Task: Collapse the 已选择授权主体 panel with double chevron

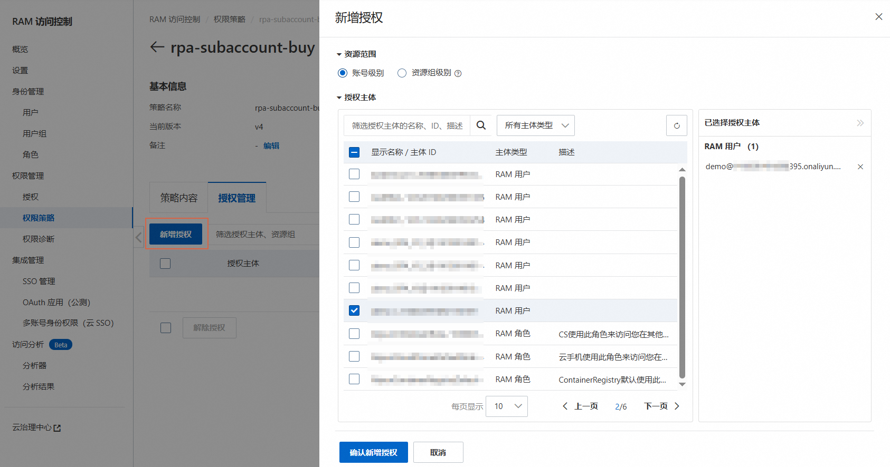Action: click(860, 123)
